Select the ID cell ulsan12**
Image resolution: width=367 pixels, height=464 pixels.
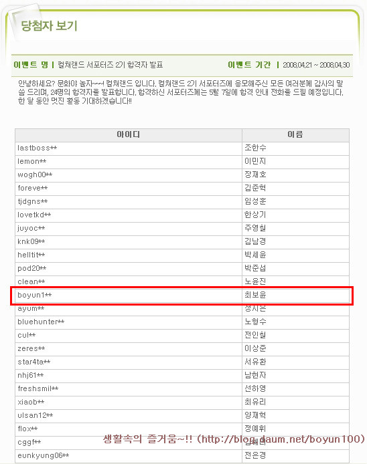pos(129,415)
